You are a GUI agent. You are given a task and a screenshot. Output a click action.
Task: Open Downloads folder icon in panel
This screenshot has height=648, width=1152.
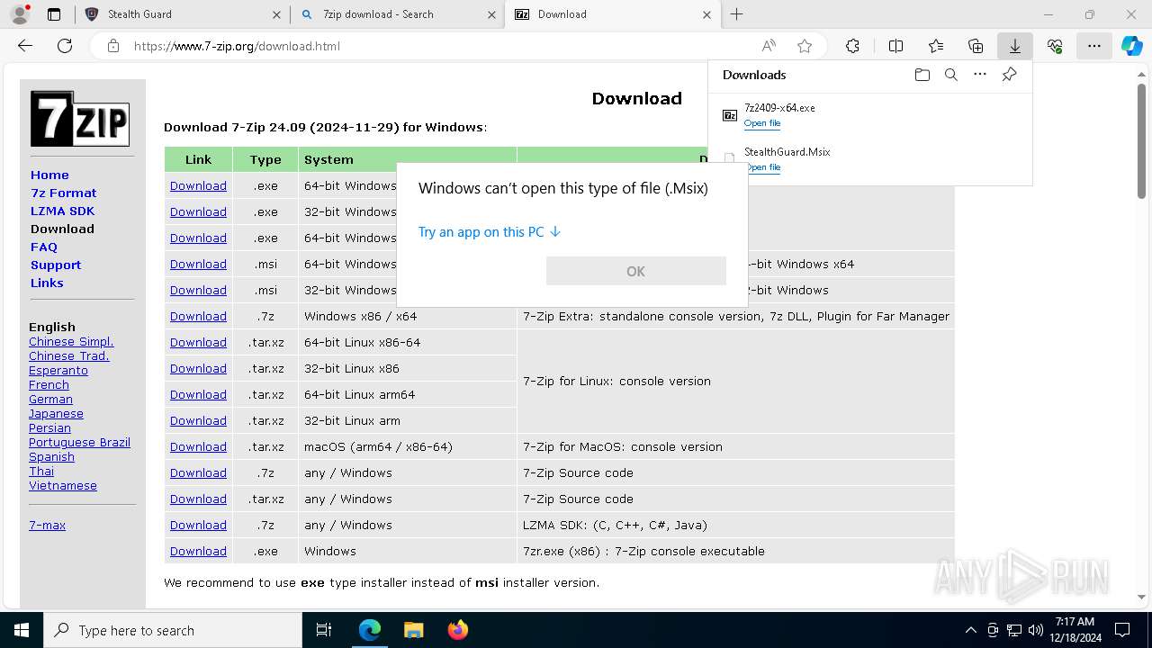coord(922,75)
